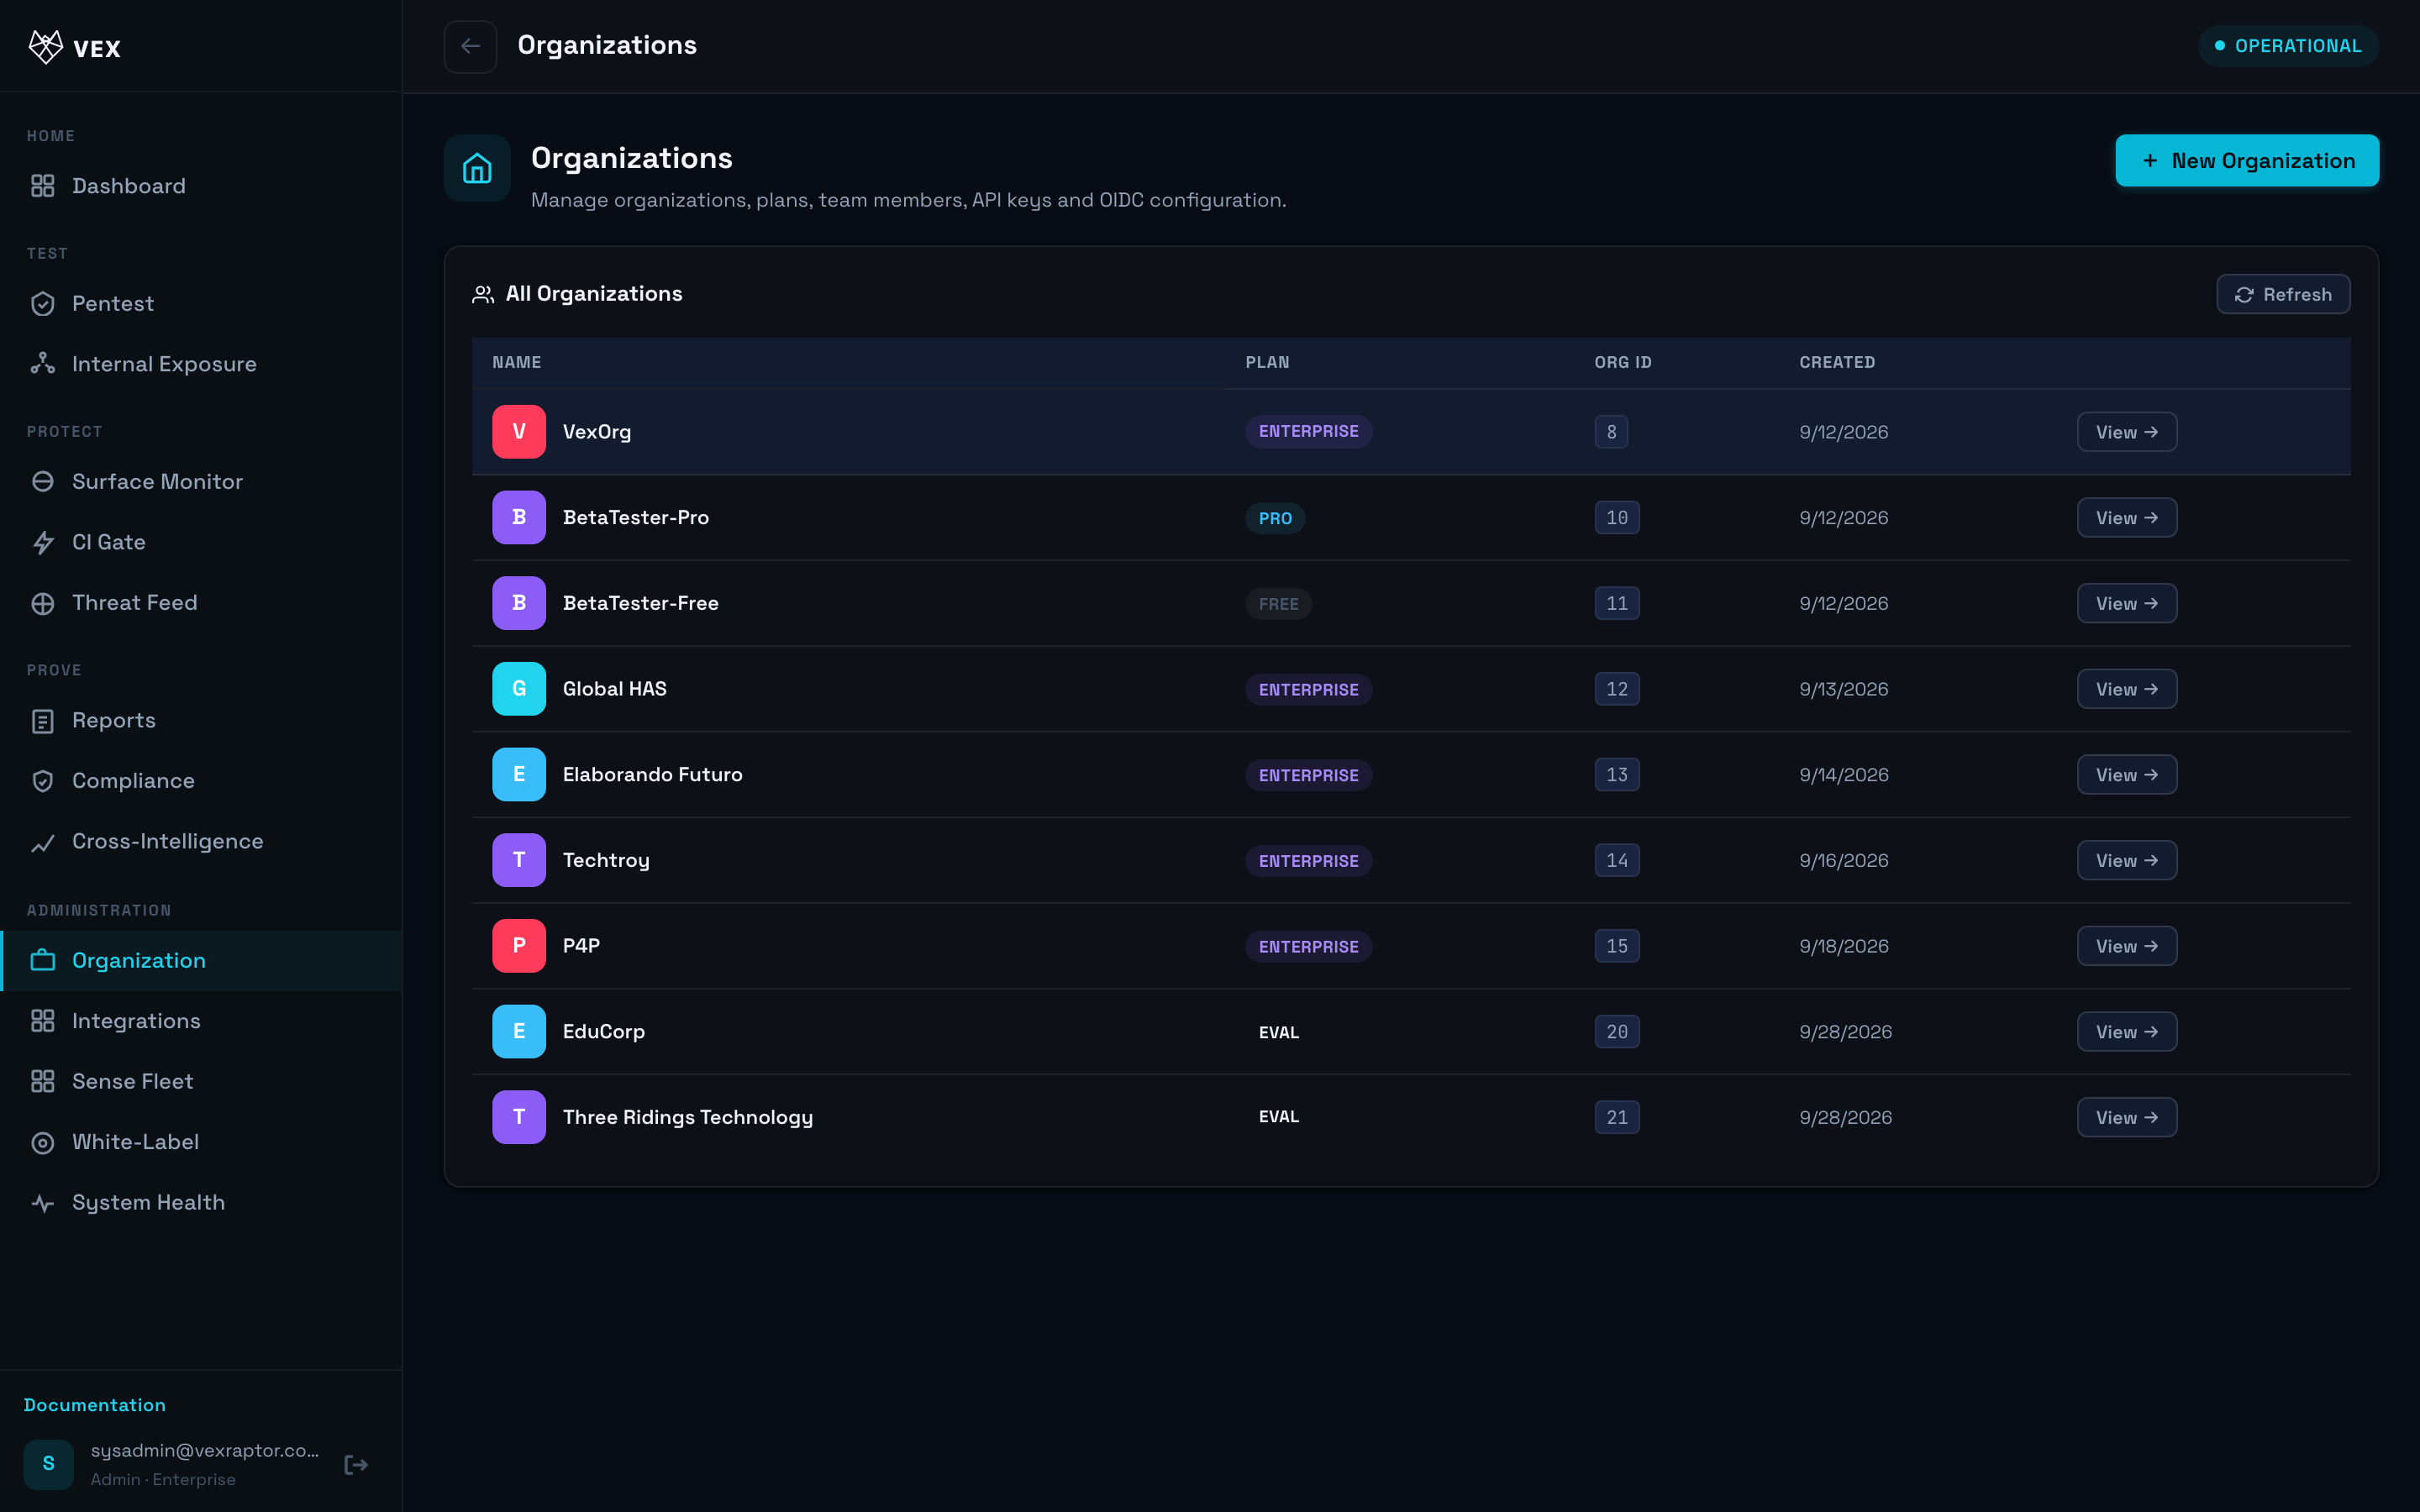
Task: Click the Global HAS name text
Action: coord(615,689)
